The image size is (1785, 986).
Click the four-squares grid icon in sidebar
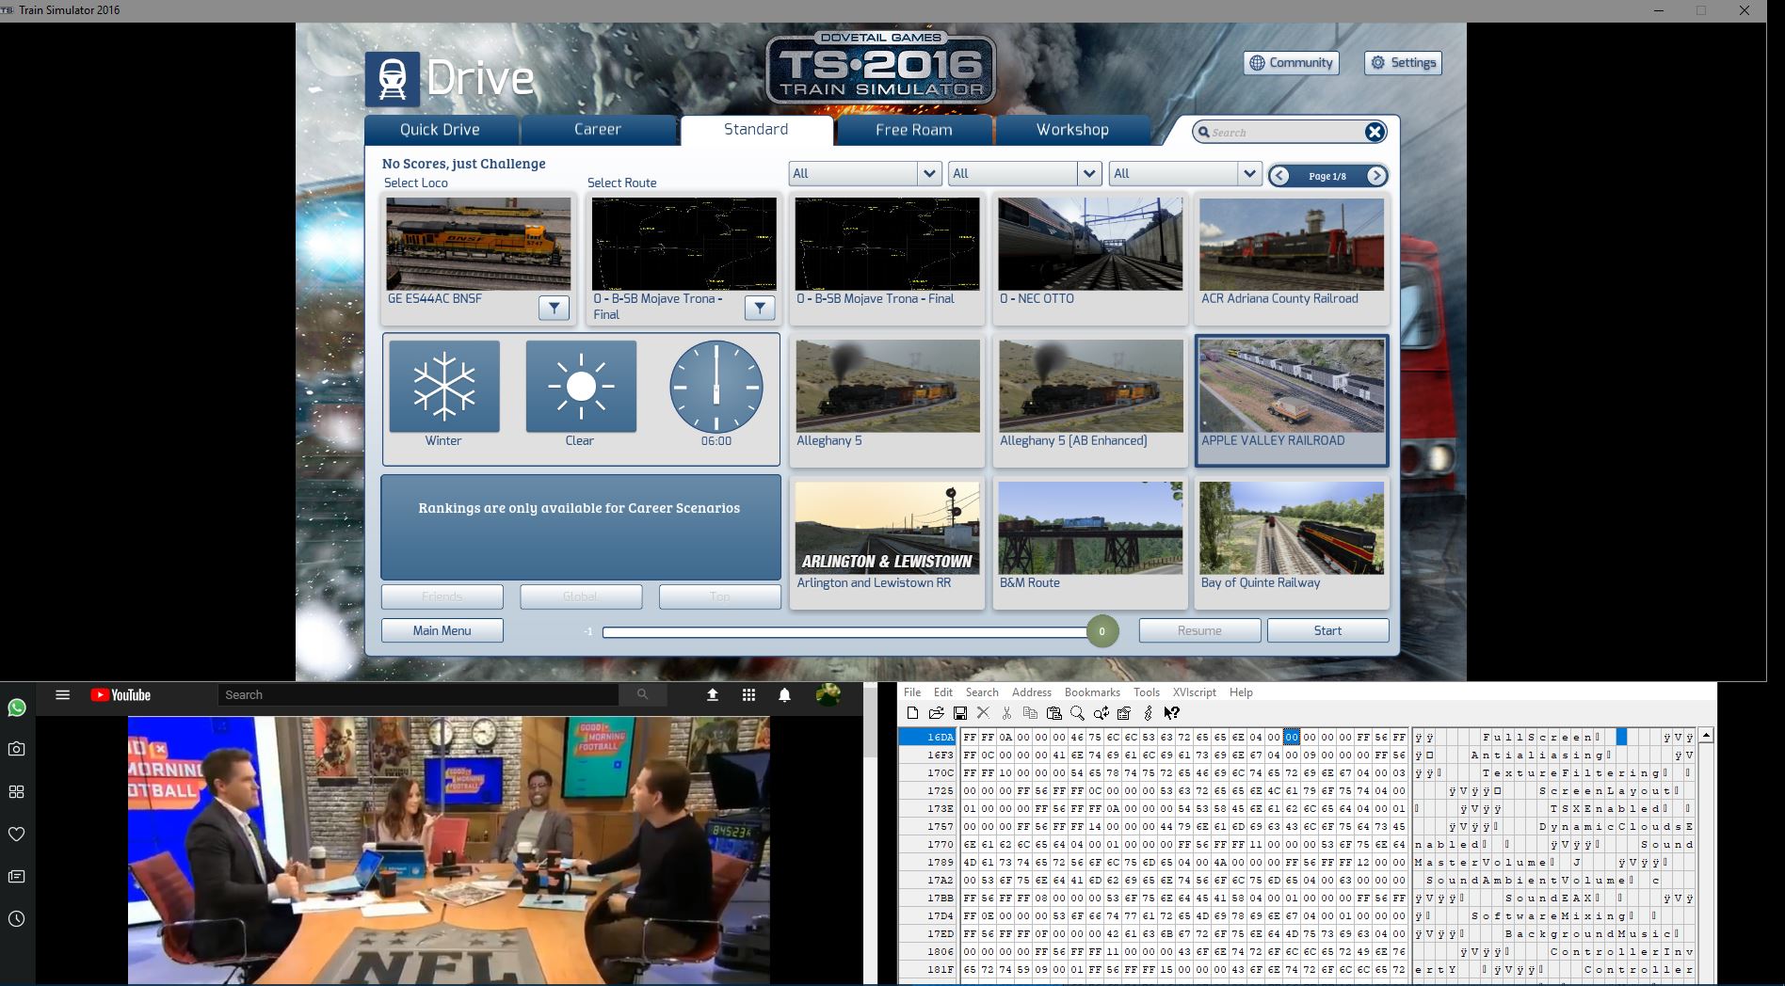[17, 792]
